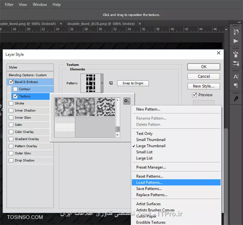Open the Window menu
The width and height of the screenshot is (243, 225).
pyautogui.click(x=40, y=5)
